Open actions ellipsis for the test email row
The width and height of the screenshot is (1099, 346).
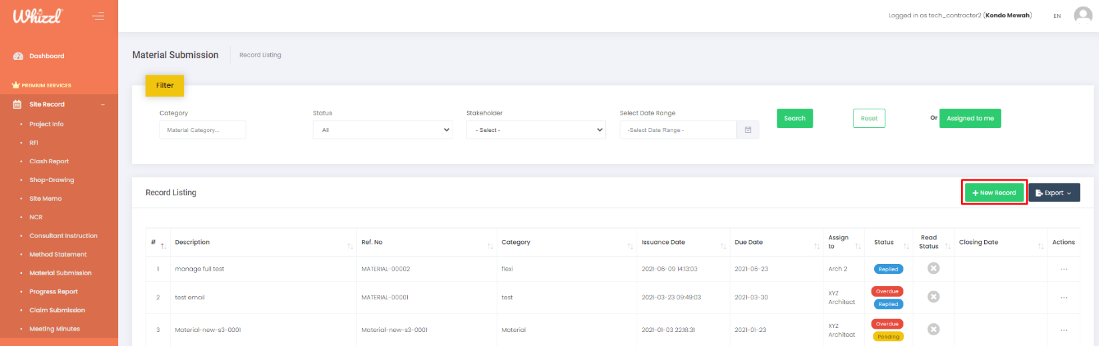(1063, 297)
